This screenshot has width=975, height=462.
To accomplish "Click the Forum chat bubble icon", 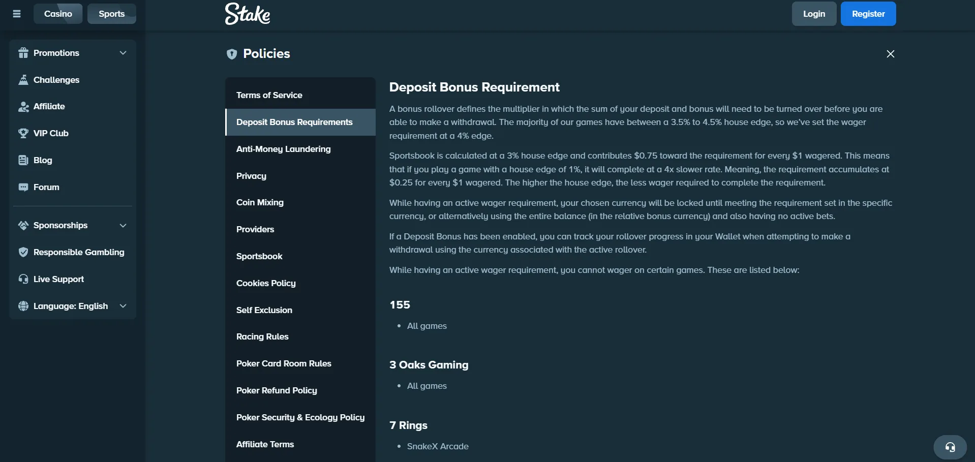I will 23,187.
